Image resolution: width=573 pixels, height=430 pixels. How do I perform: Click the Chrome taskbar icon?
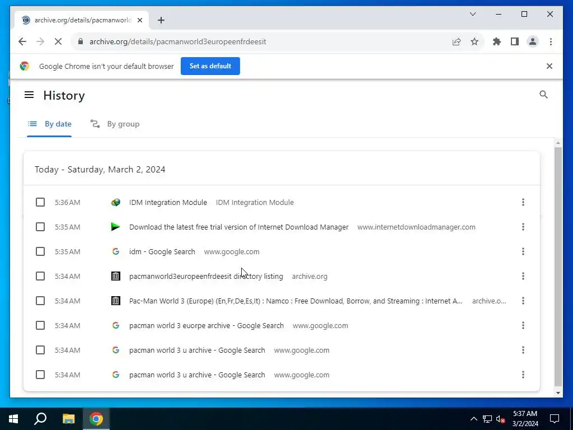coord(96,419)
